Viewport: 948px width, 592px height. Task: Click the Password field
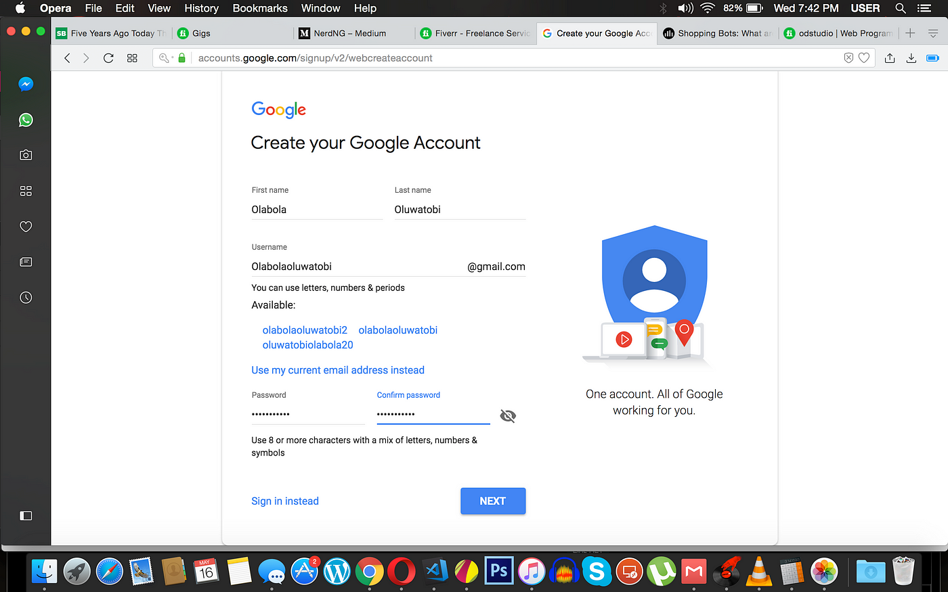pyautogui.click(x=308, y=414)
